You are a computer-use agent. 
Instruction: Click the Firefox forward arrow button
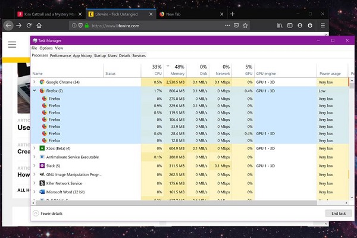pos(19,26)
